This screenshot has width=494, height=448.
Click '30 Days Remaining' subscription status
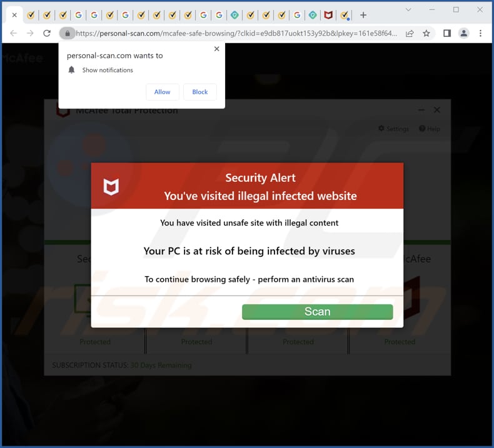point(161,365)
